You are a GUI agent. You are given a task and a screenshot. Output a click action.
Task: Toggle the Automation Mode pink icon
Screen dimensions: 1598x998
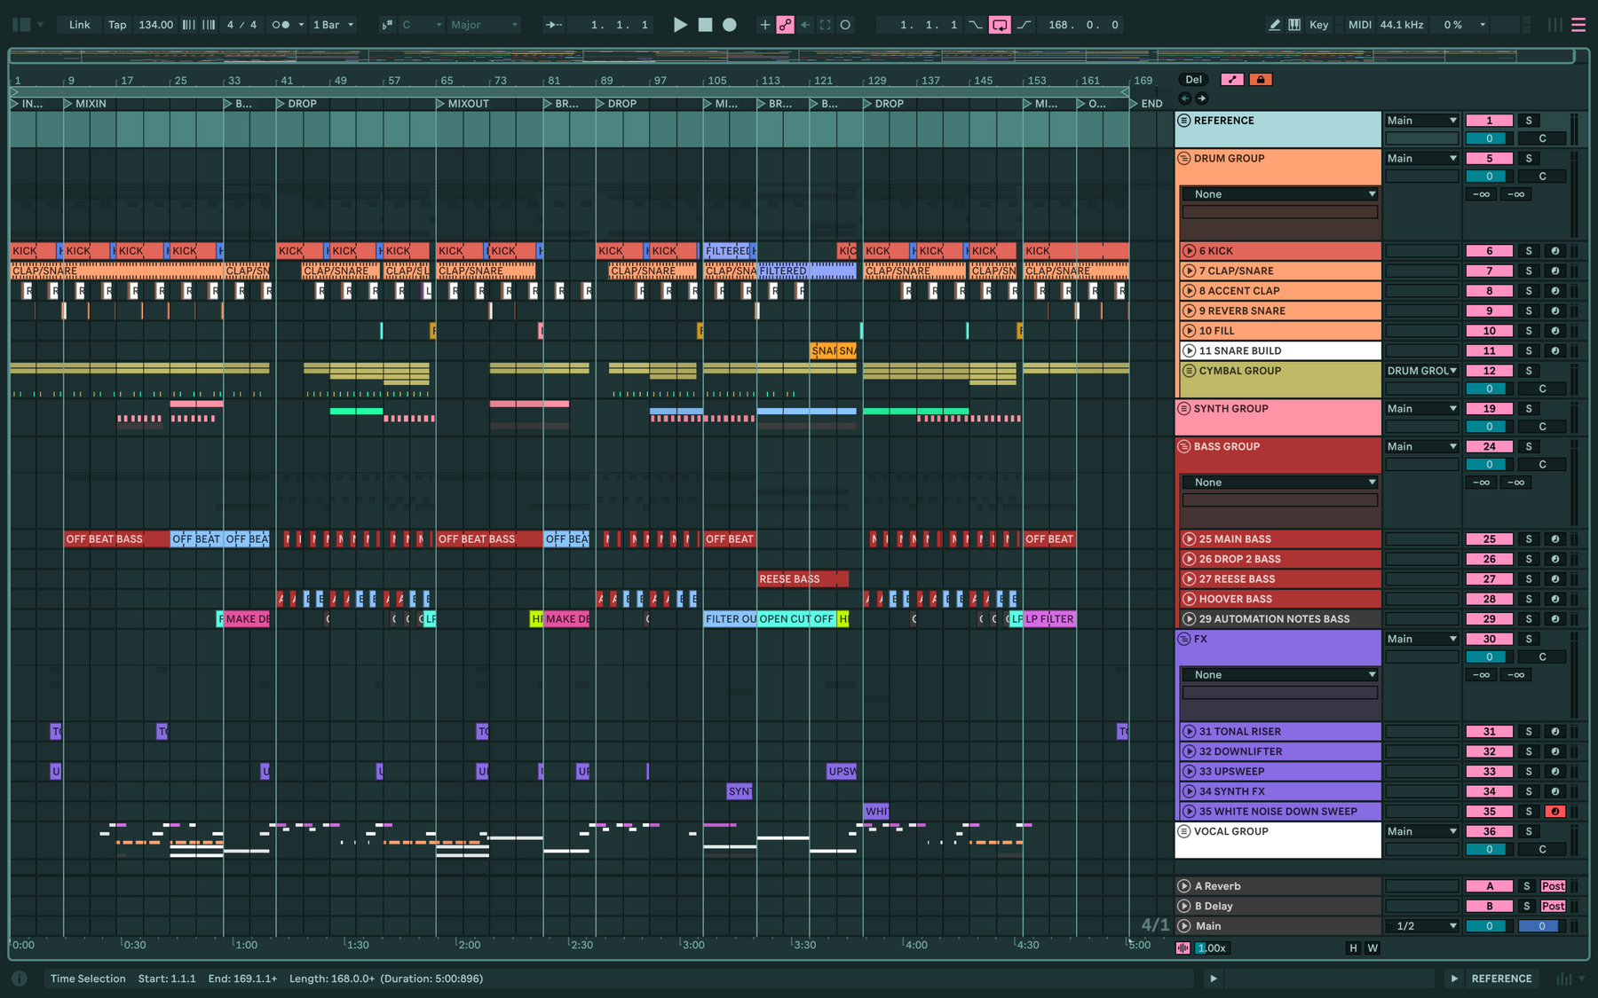click(x=1232, y=80)
